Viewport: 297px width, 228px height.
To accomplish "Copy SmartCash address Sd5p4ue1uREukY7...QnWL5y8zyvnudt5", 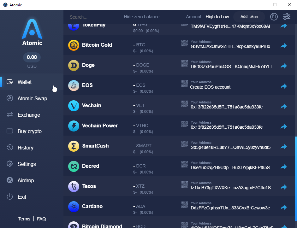I will click(230, 147).
